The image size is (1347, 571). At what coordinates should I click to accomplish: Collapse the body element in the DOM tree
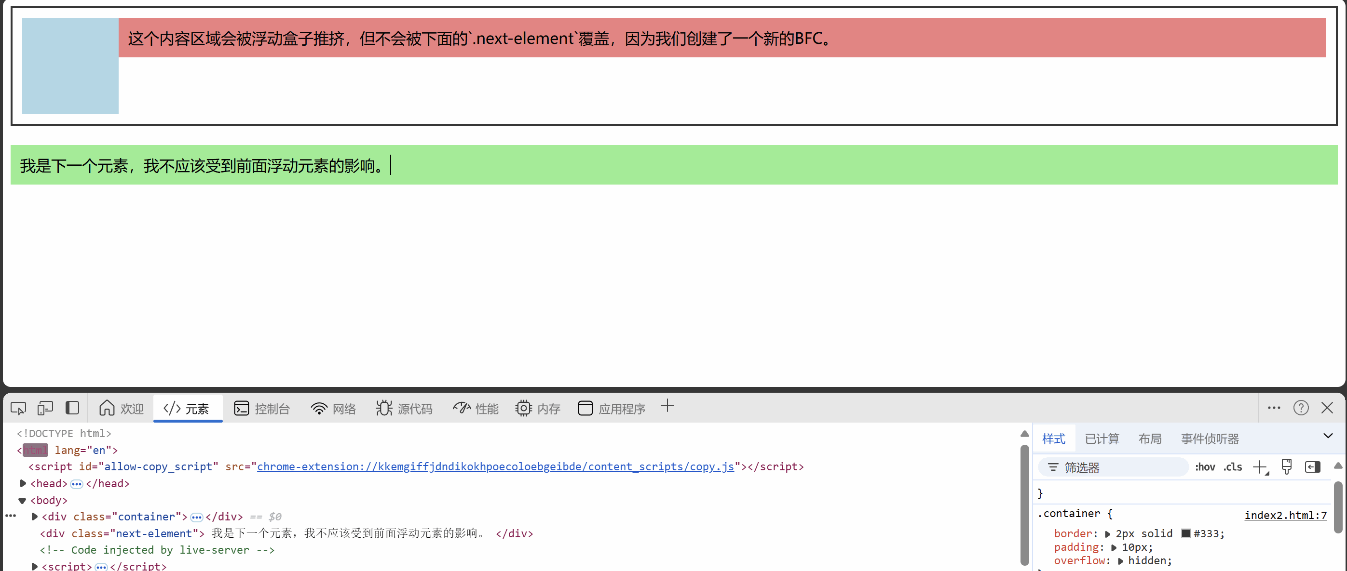click(x=22, y=501)
